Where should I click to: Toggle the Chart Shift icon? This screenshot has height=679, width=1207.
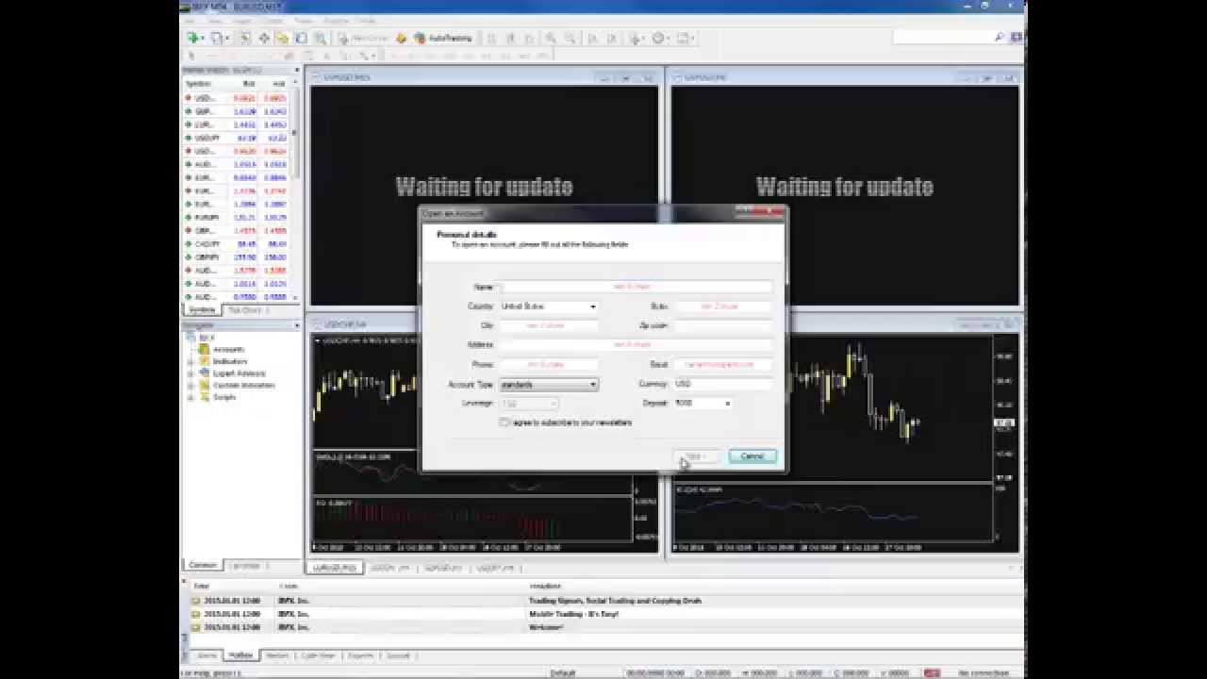[x=612, y=38]
